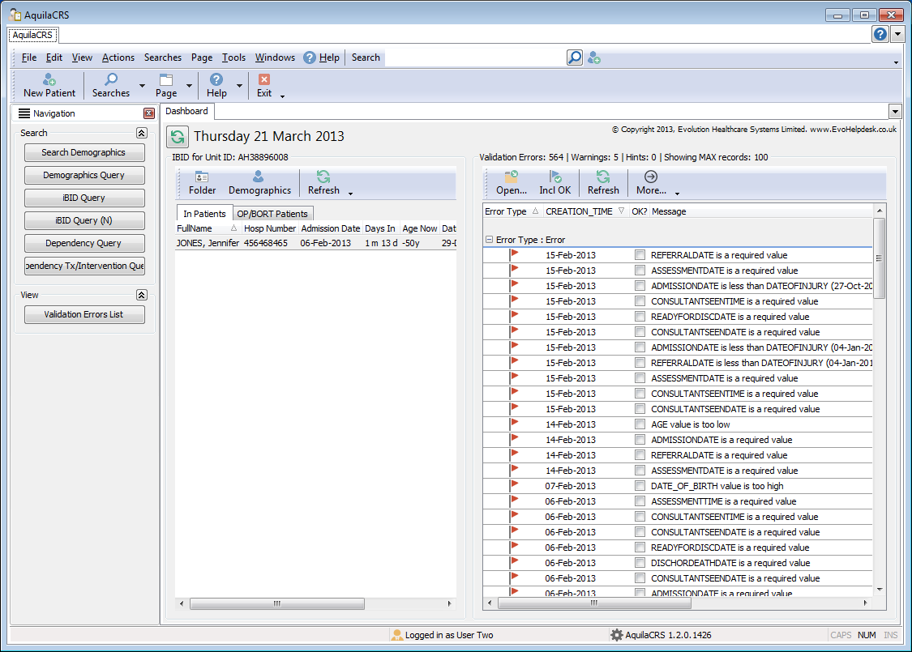Open the Tools menu
912x652 pixels.
(x=233, y=58)
